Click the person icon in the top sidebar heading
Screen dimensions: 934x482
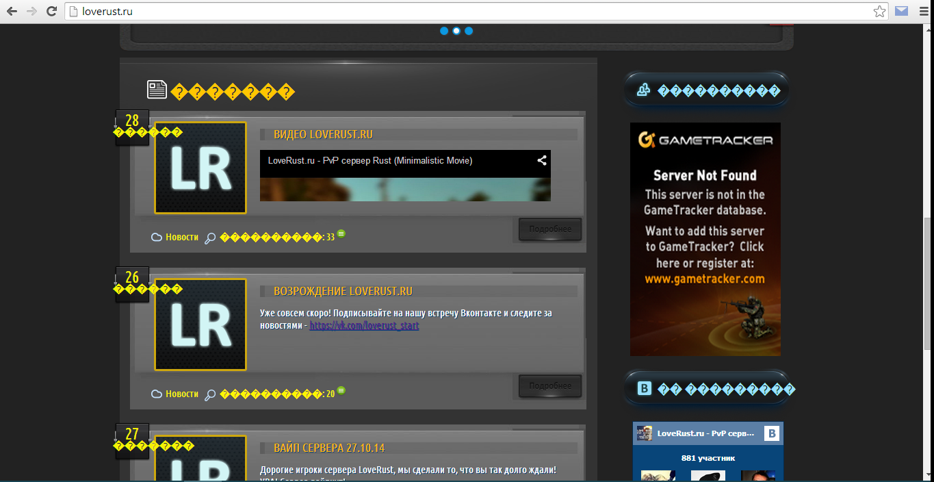pos(643,90)
